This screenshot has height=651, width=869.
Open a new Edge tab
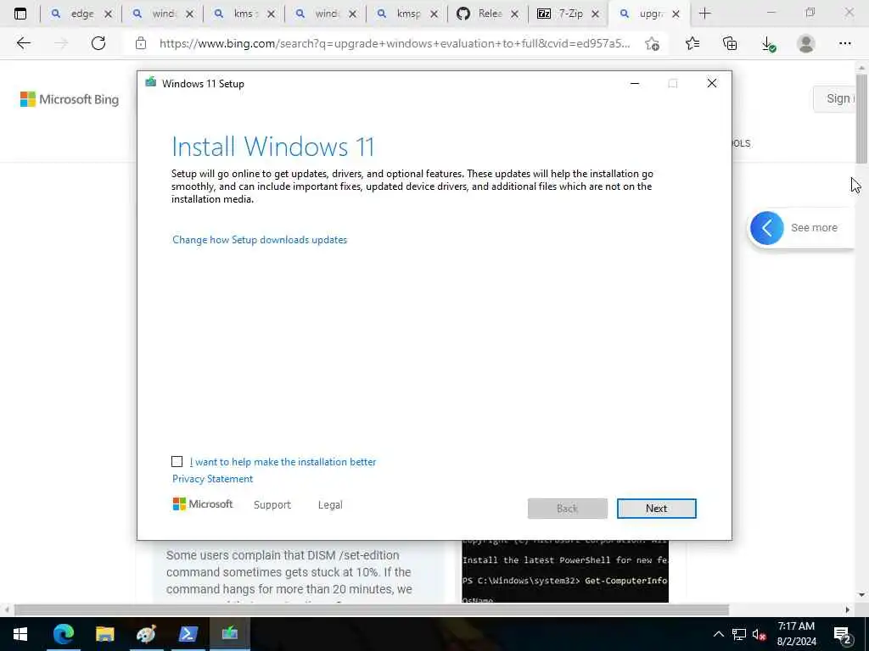point(704,14)
